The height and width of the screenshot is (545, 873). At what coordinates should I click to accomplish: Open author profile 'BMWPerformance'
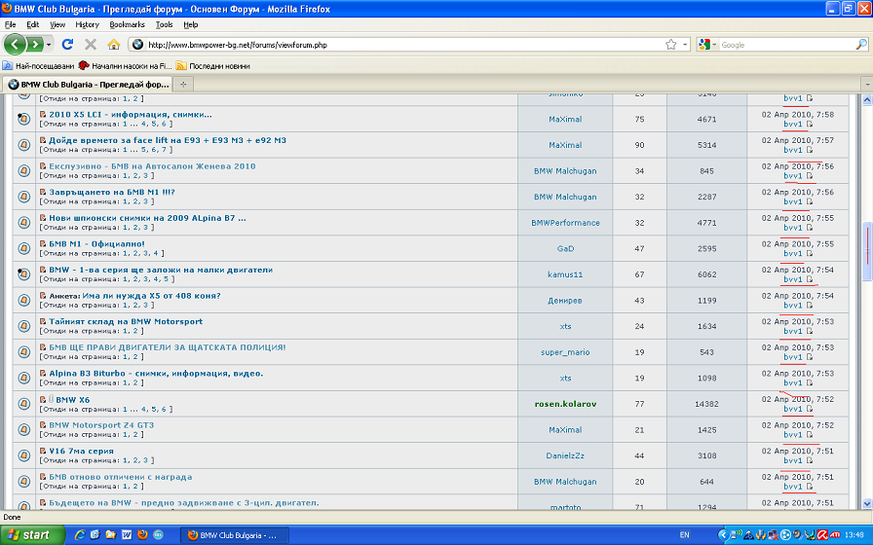(x=565, y=223)
